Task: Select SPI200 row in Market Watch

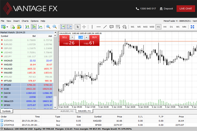Action: 27,85
